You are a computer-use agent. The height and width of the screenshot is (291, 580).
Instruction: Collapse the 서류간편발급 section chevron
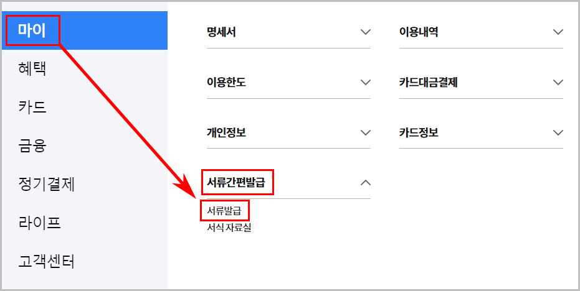366,182
